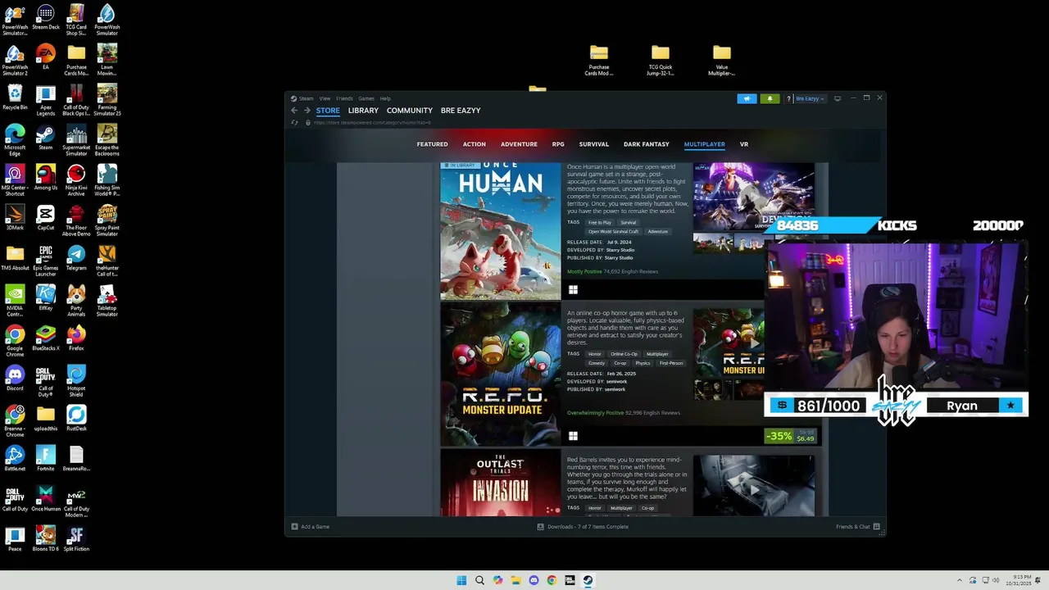Viewport: 1049px width, 590px height.
Task: Go forward with Steam's forward arrow
Action: (307, 111)
